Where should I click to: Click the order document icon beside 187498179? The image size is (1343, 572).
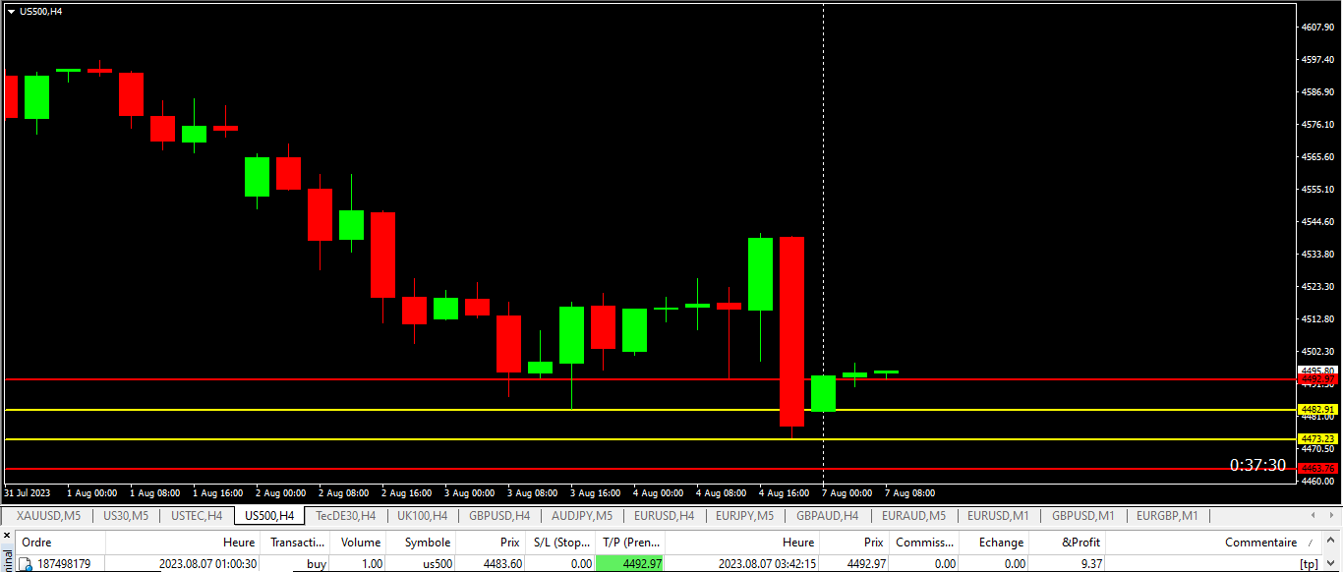[x=27, y=564]
